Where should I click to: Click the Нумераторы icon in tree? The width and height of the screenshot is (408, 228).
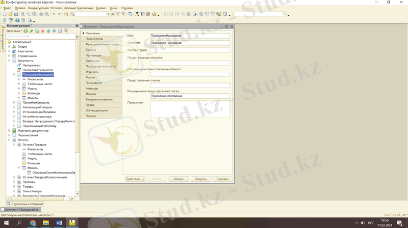point(19,65)
